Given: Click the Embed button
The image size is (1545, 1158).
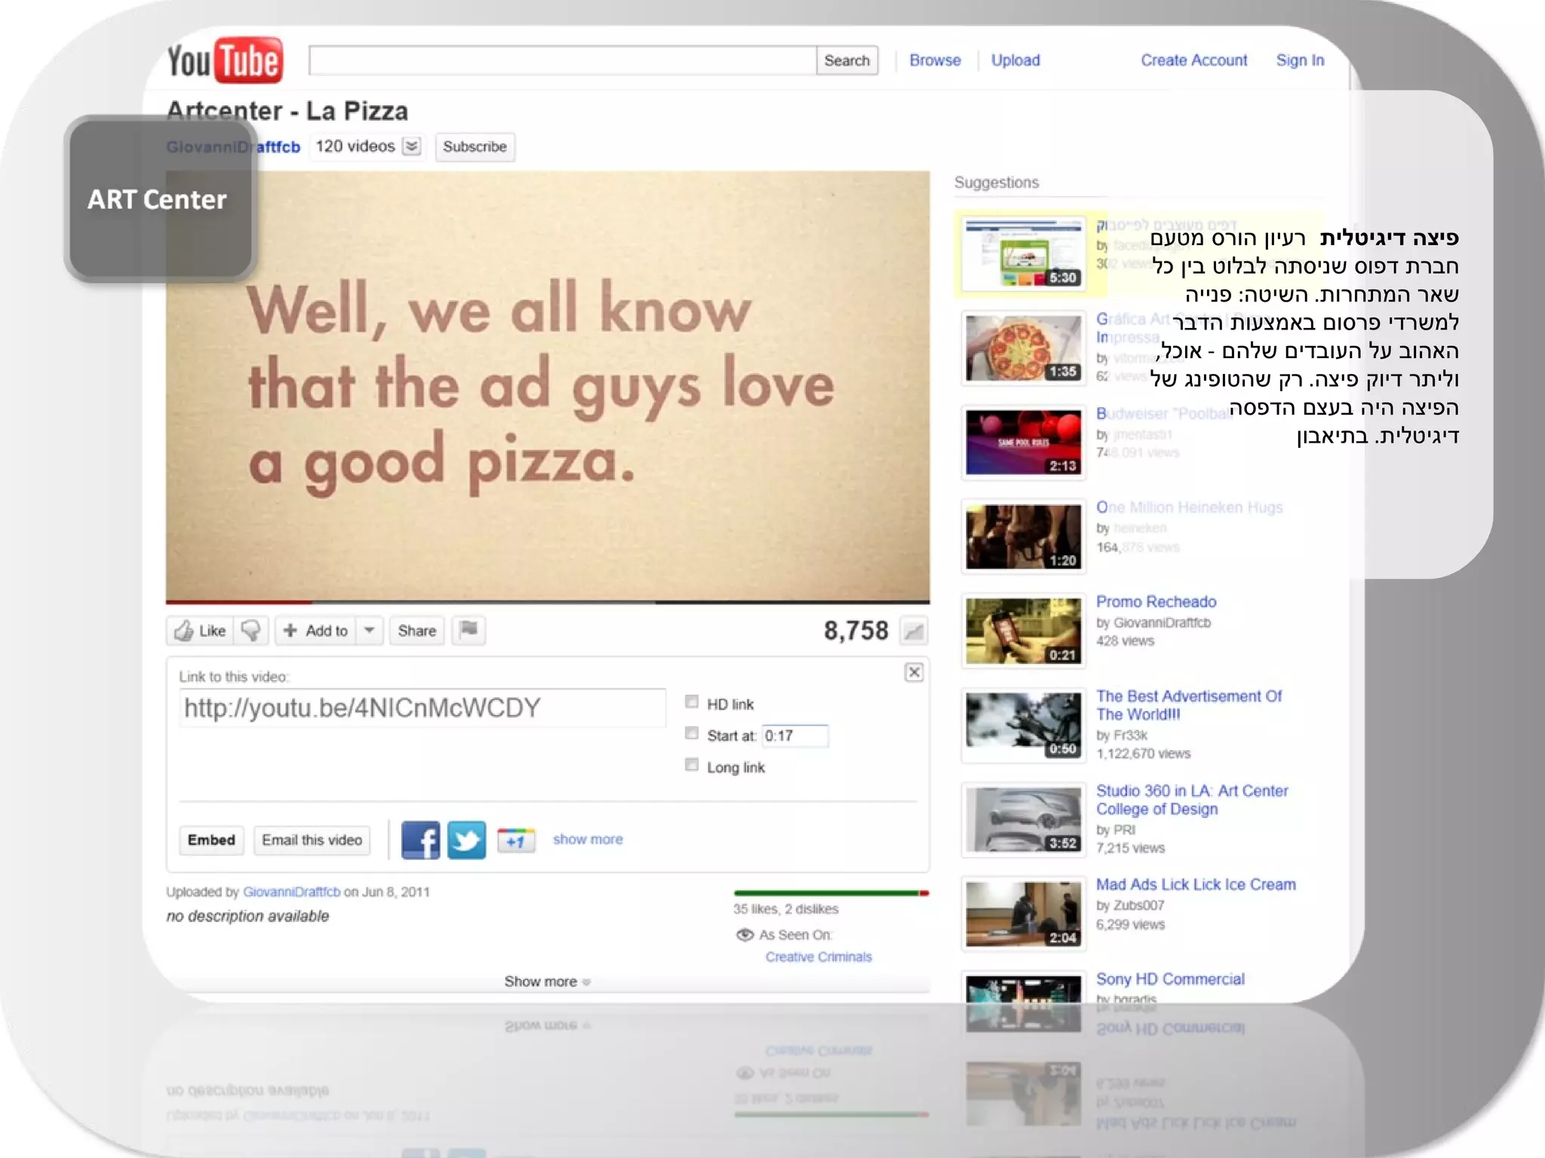Looking at the screenshot, I should 211,840.
